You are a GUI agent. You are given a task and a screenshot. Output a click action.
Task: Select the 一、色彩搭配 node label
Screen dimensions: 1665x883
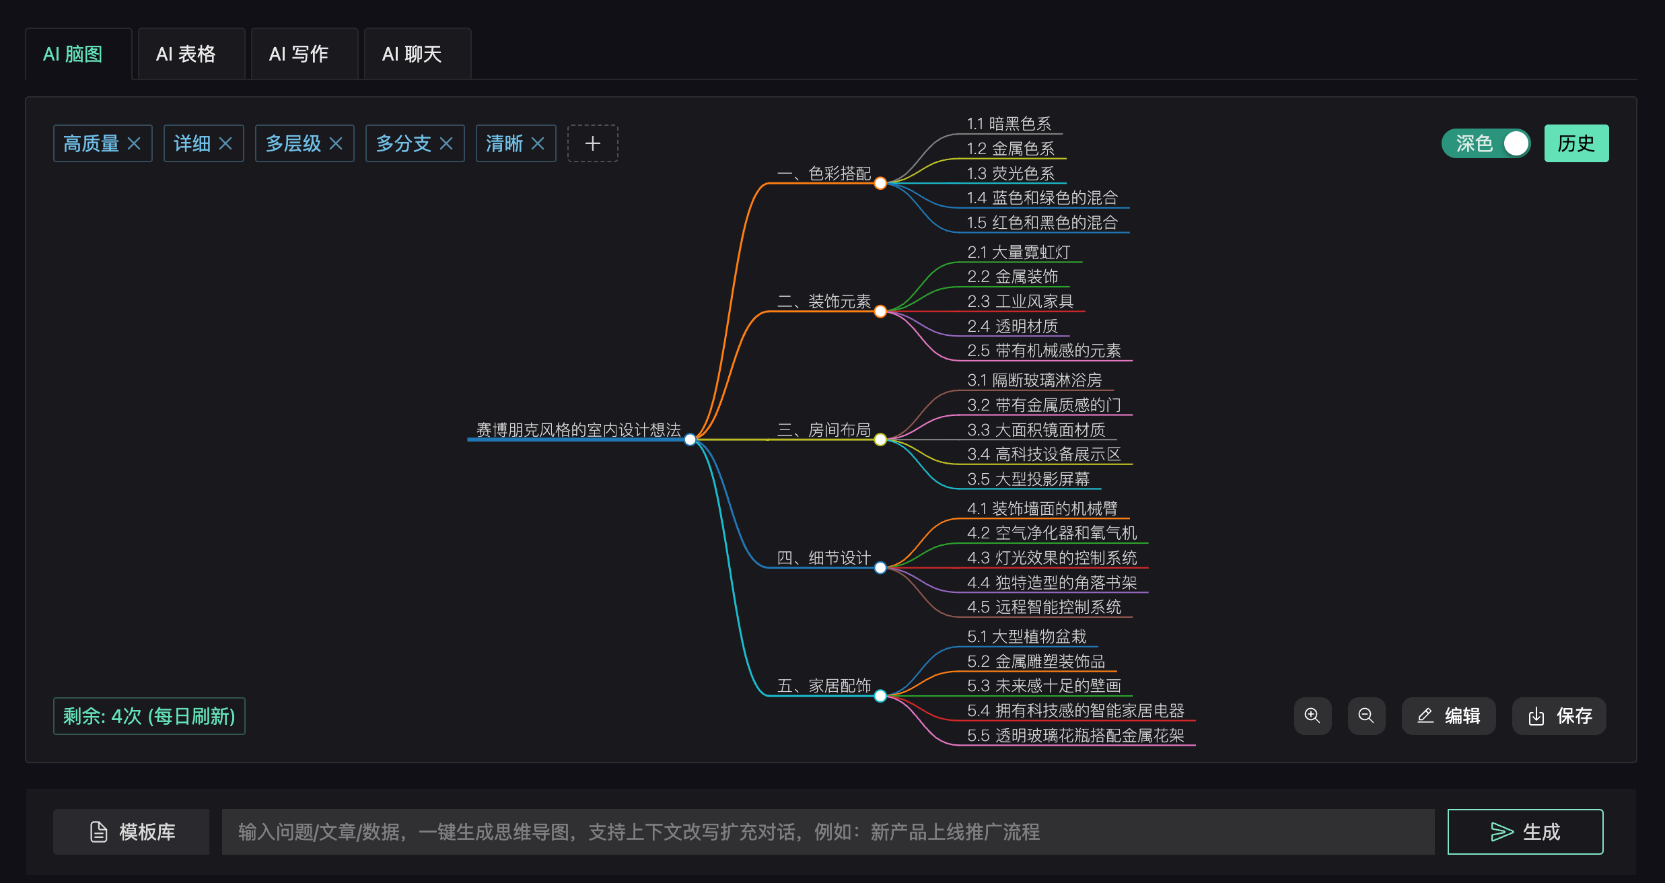(x=824, y=174)
